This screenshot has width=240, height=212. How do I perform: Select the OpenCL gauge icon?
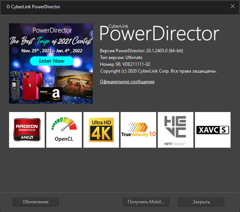click(x=64, y=130)
